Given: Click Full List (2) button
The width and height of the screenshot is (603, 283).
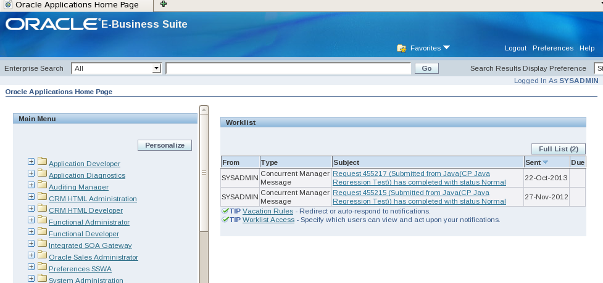Looking at the screenshot, I should coord(559,149).
